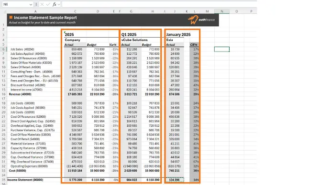The image size is (330, 185).
Task: Click the 'Company' entity cell
Action: coord(72,40)
